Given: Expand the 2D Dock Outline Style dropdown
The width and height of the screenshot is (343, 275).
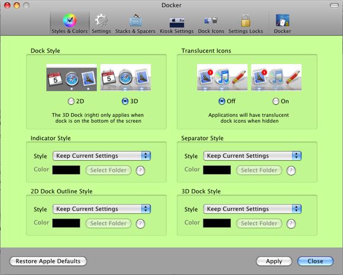Looking at the screenshot, I should tap(102, 209).
